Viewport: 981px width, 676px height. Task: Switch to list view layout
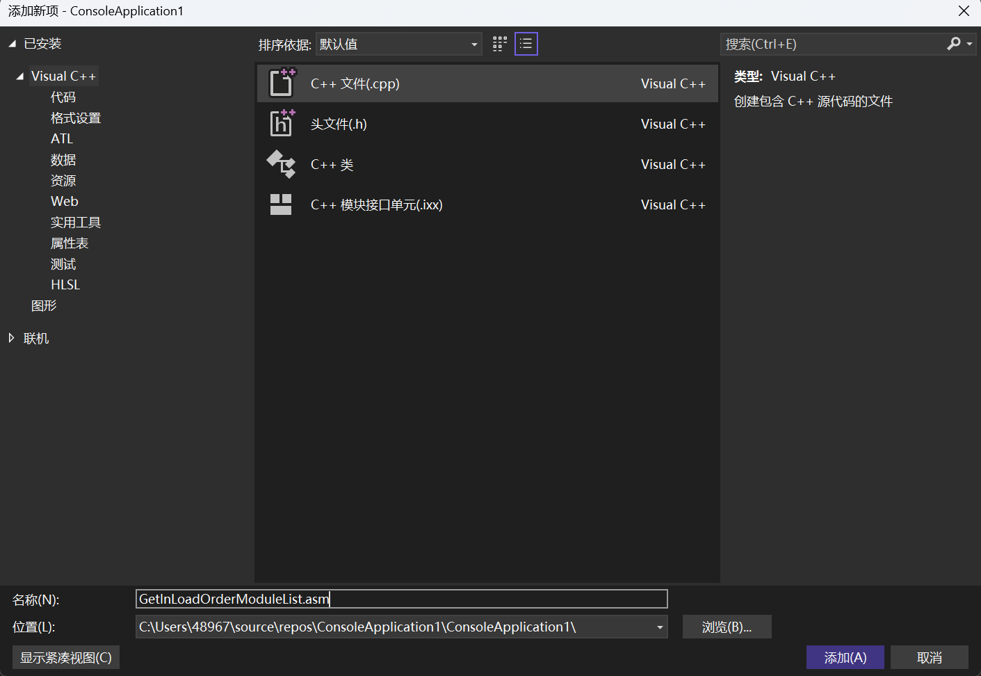click(x=526, y=45)
